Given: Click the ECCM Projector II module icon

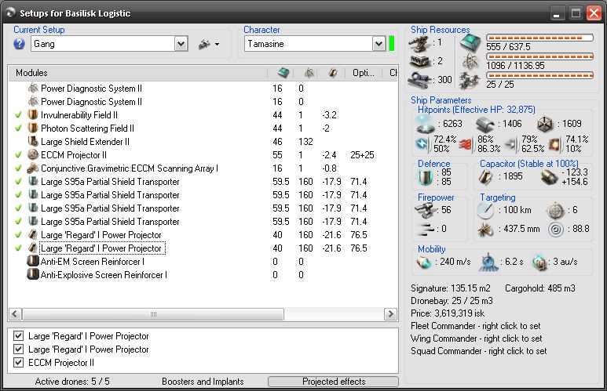Looking at the screenshot, I should point(33,154).
